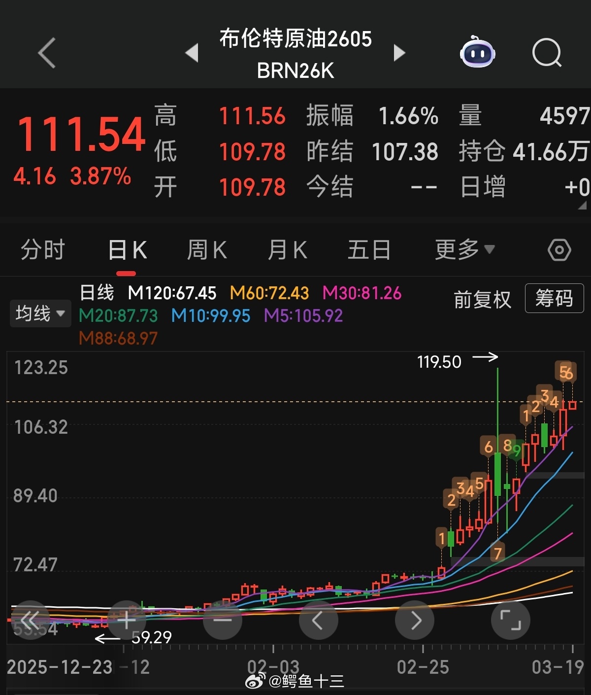The image size is (591, 695).
Task: Tap the 89.40 price axis label
Action: (x=35, y=496)
